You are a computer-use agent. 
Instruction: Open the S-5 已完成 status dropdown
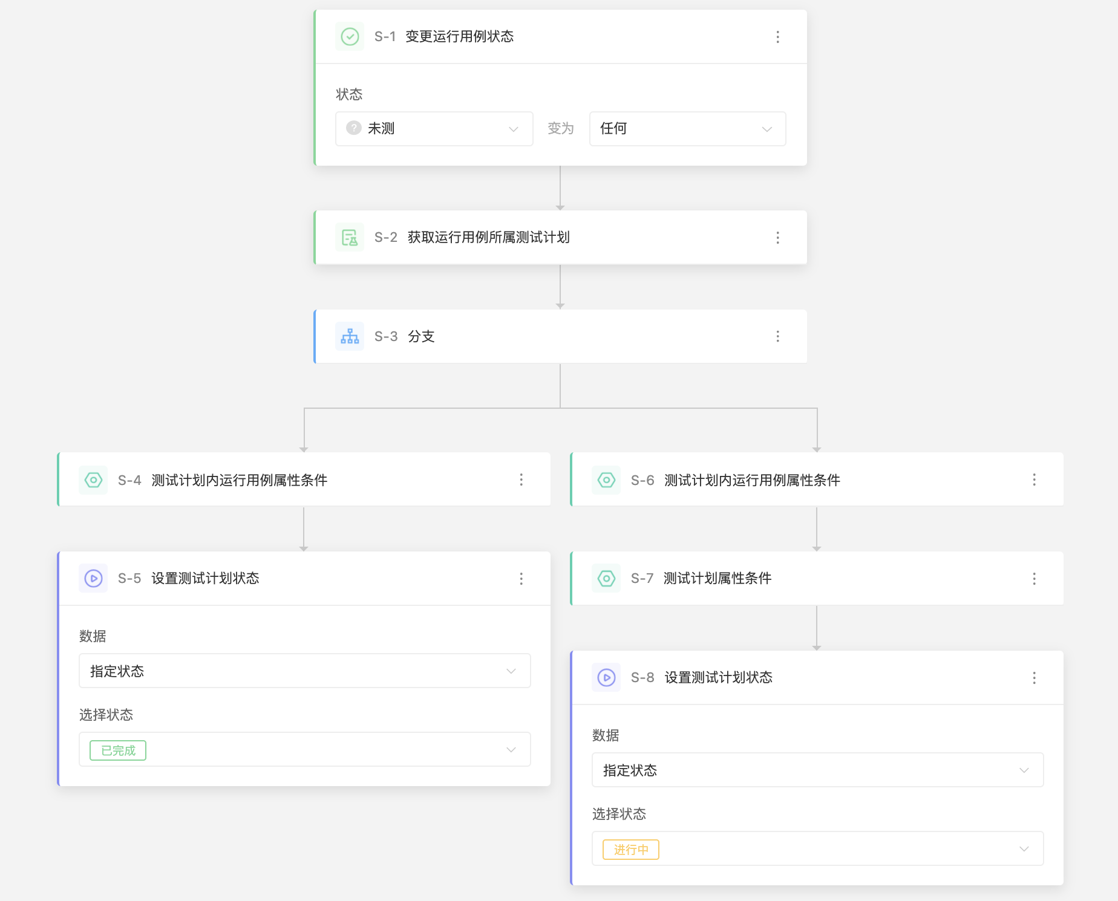305,749
